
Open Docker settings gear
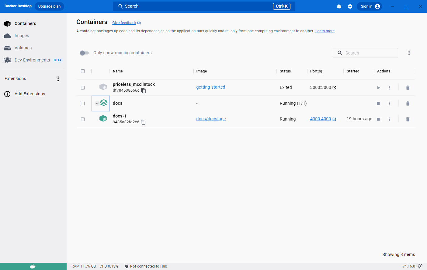pyautogui.click(x=350, y=6)
